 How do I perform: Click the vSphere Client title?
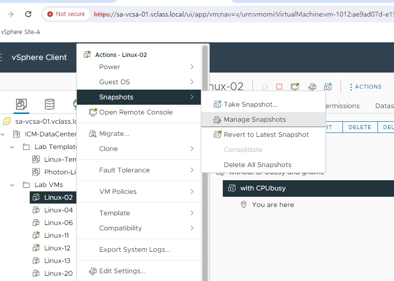(39, 57)
